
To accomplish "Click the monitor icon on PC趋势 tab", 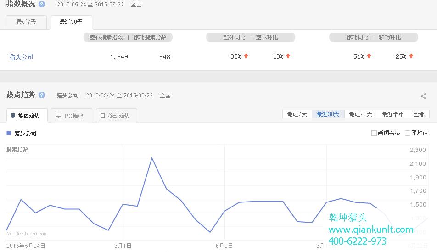I will click(x=58, y=116).
